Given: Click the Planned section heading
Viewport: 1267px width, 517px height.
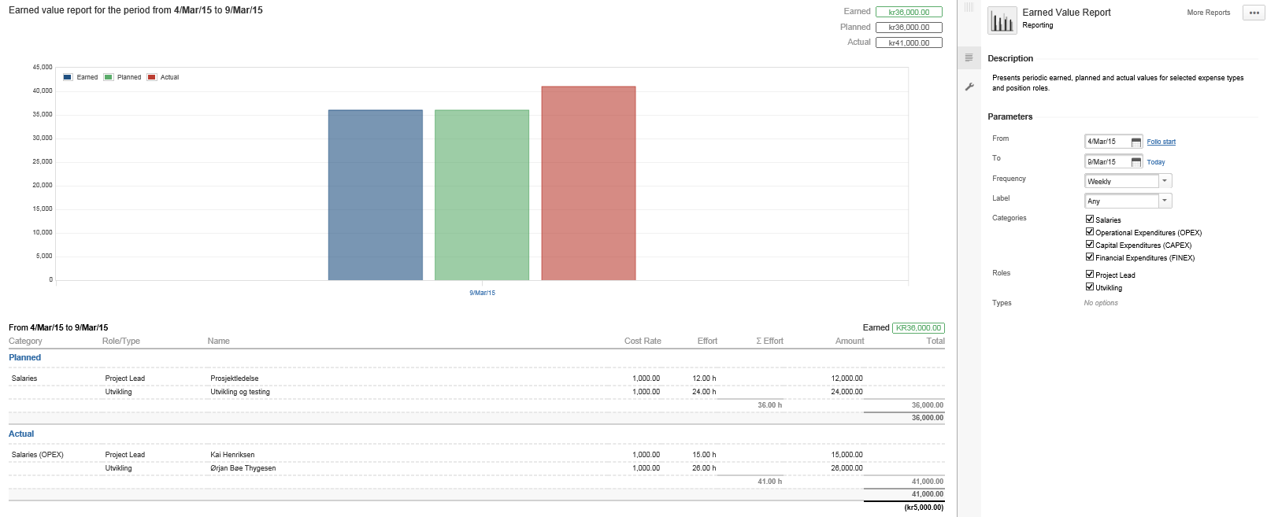Looking at the screenshot, I should 24,357.
